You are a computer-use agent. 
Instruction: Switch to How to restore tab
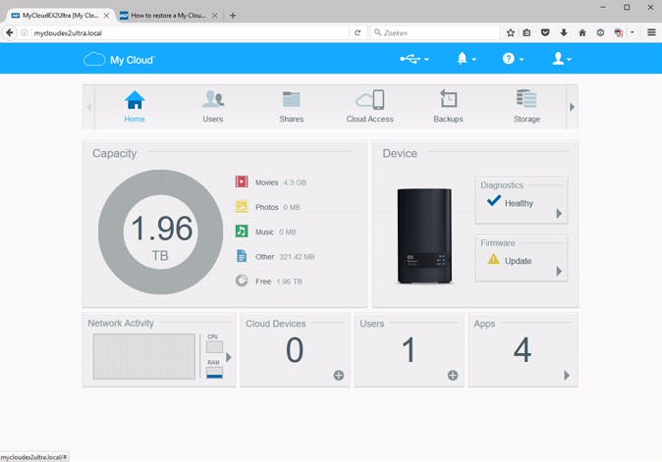click(x=168, y=15)
